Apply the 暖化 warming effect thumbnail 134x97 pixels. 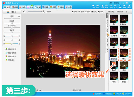point(124,54)
